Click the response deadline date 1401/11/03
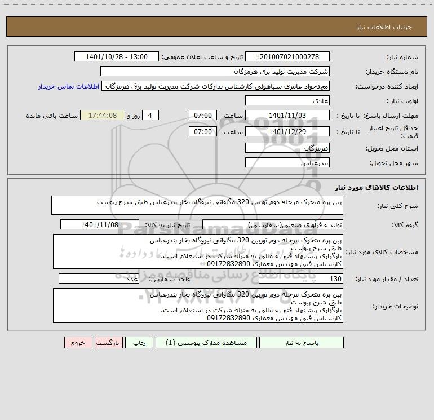 pyautogui.click(x=287, y=115)
